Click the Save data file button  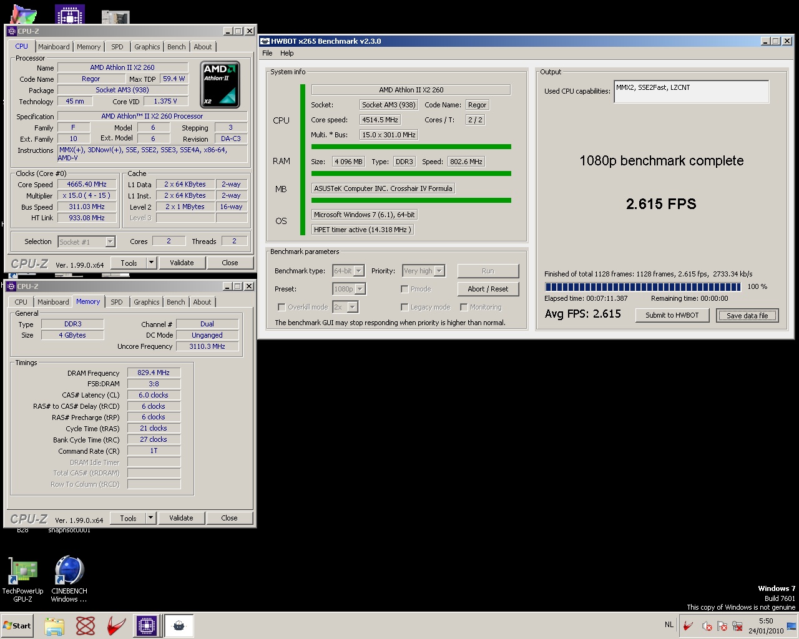click(747, 316)
